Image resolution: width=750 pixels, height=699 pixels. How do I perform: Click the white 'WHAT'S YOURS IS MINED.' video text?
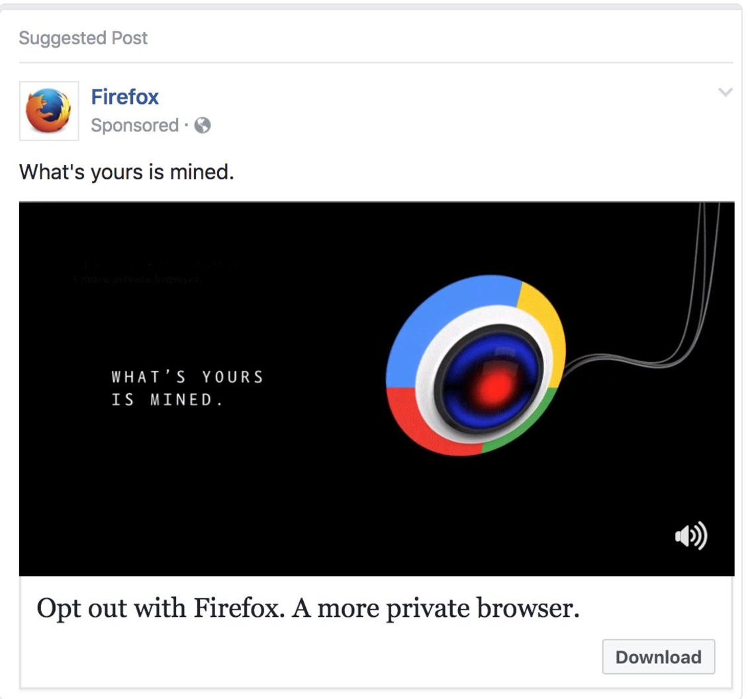pyautogui.click(x=187, y=389)
